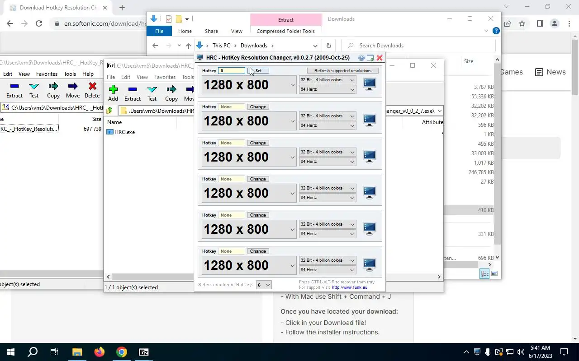Click Test in the front 7-Zip window
579x361 pixels.
click(x=152, y=93)
